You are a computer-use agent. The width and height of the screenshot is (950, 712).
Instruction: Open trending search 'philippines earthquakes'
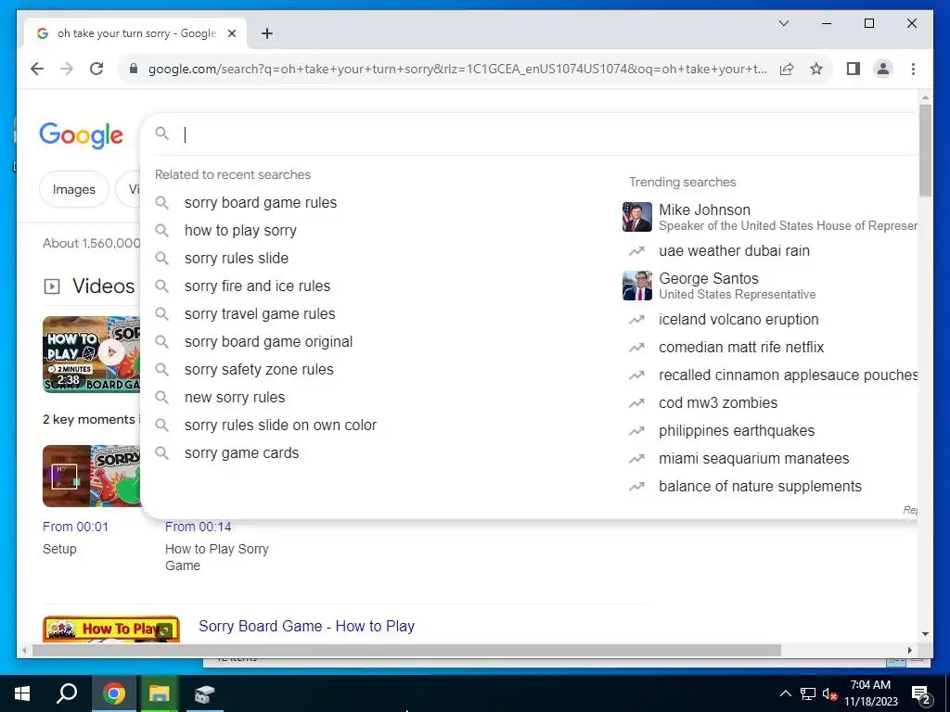[x=736, y=431]
